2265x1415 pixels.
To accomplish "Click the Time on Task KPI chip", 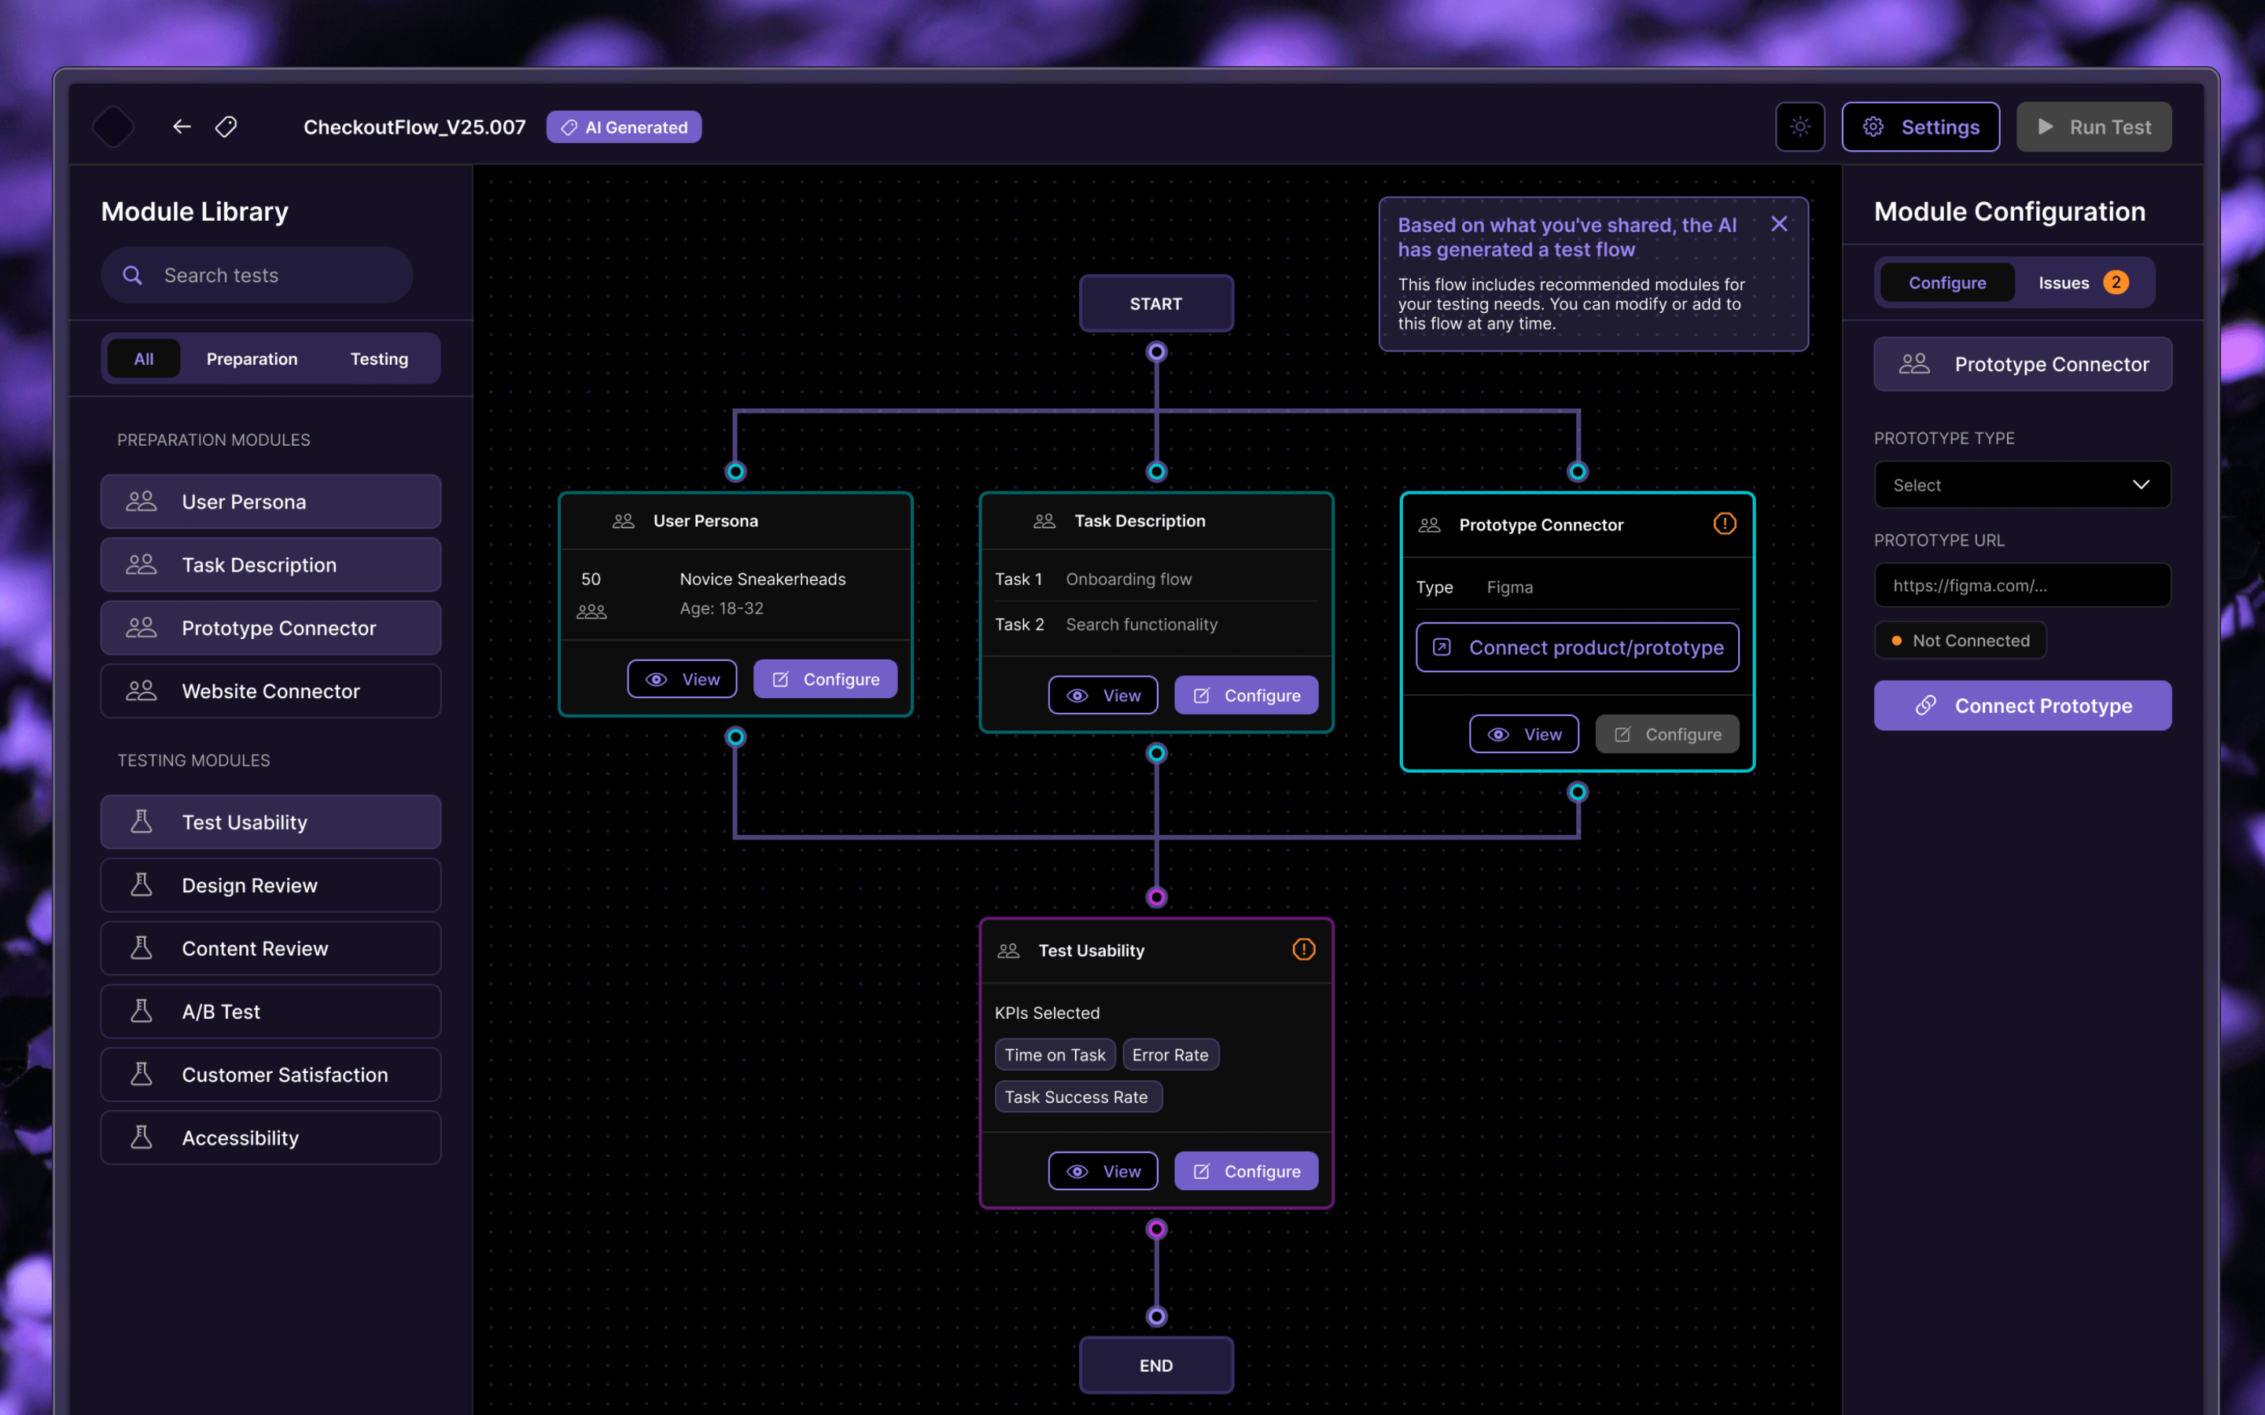I will click(1055, 1055).
